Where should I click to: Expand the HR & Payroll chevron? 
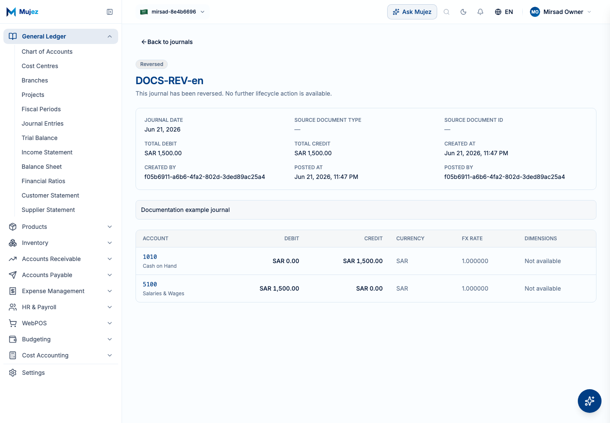point(110,307)
